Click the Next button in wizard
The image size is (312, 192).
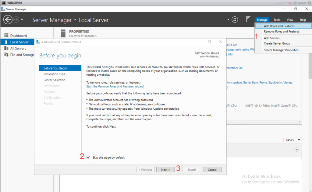pyautogui.click(x=165, y=170)
